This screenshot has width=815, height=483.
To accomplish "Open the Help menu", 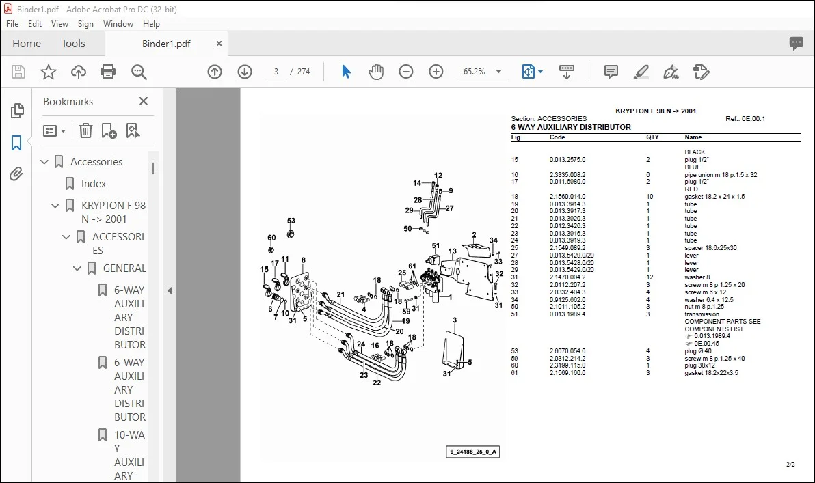I will click(x=151, y=24).
